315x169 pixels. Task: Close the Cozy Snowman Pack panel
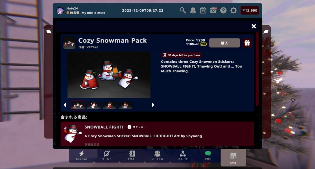point(254,26)
